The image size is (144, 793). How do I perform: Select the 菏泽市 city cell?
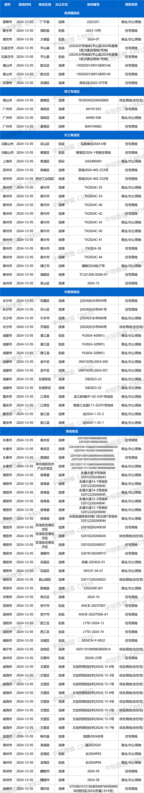click(7, 588)
